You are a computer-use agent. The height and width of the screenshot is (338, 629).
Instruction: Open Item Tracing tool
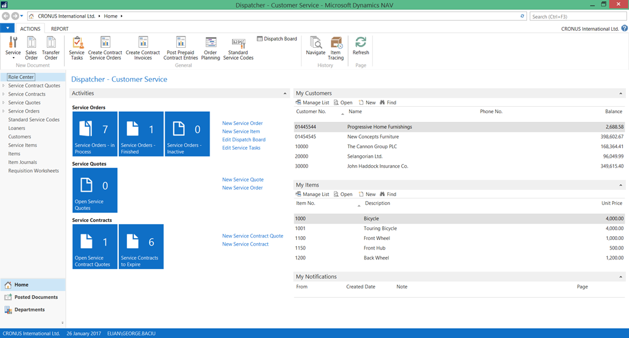click(x=336, y=48)
